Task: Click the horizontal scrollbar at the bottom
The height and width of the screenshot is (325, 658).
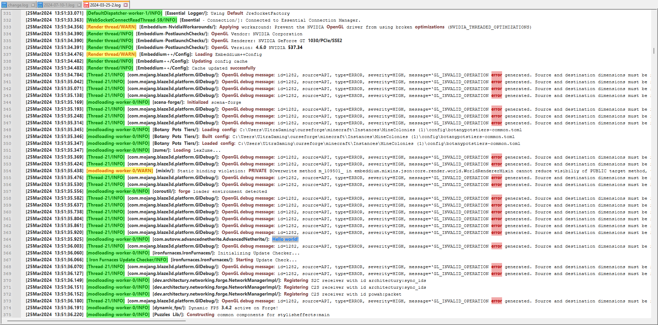Action: pyautogui.click(x=96, y=321)
